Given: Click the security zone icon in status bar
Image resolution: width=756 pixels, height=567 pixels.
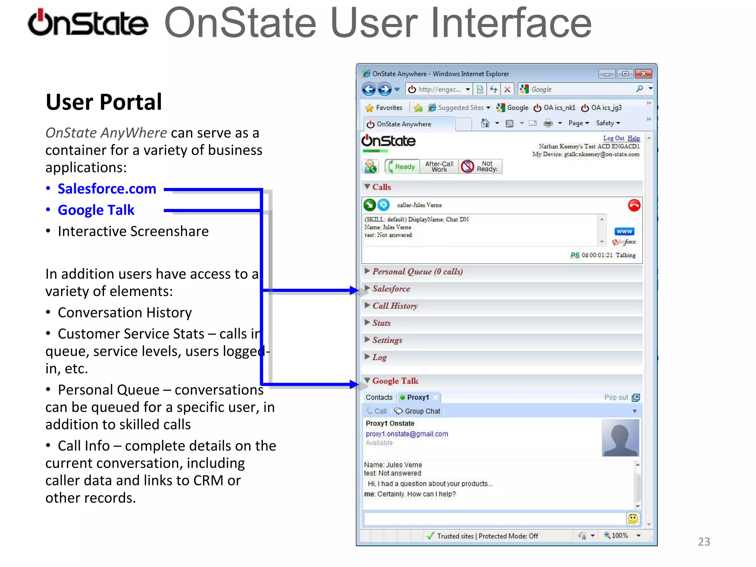Looking at the screenshot, I should click(x=582, y=536).
